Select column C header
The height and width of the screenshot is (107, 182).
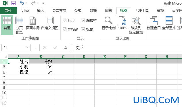point(63,57)
